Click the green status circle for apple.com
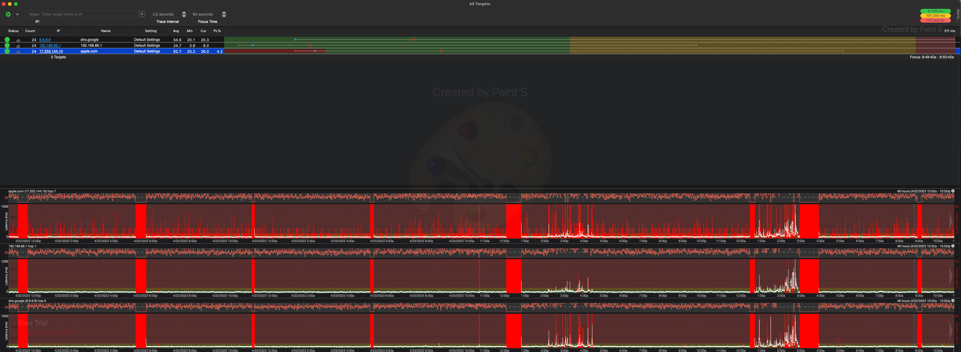 click(x=7, y=52)
